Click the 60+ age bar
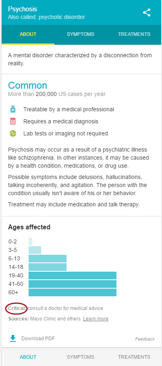Screen dimensions: 162x366 pyautogui.click(x=73, y=293)
